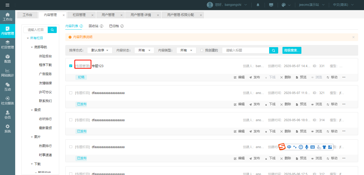Click the monitor display icon in header
This screenshot has height=175, width=364.
coord(271,5)
